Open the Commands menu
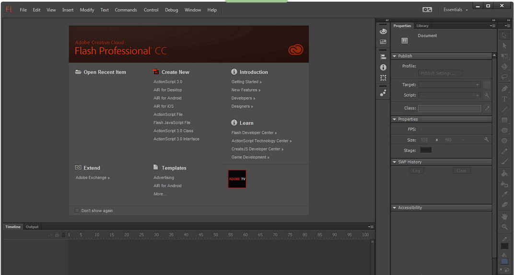Screen dimensions: 514x275 coord(126,10)
